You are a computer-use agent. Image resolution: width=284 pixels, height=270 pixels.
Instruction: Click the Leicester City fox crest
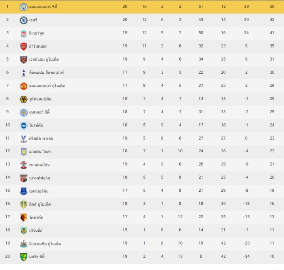point(23,112)
